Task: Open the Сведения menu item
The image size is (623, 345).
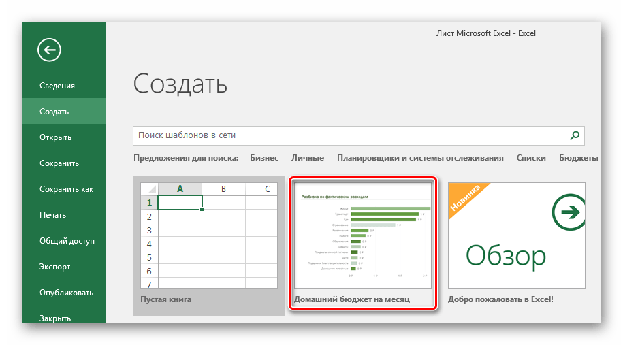Action: click(57, 86)
